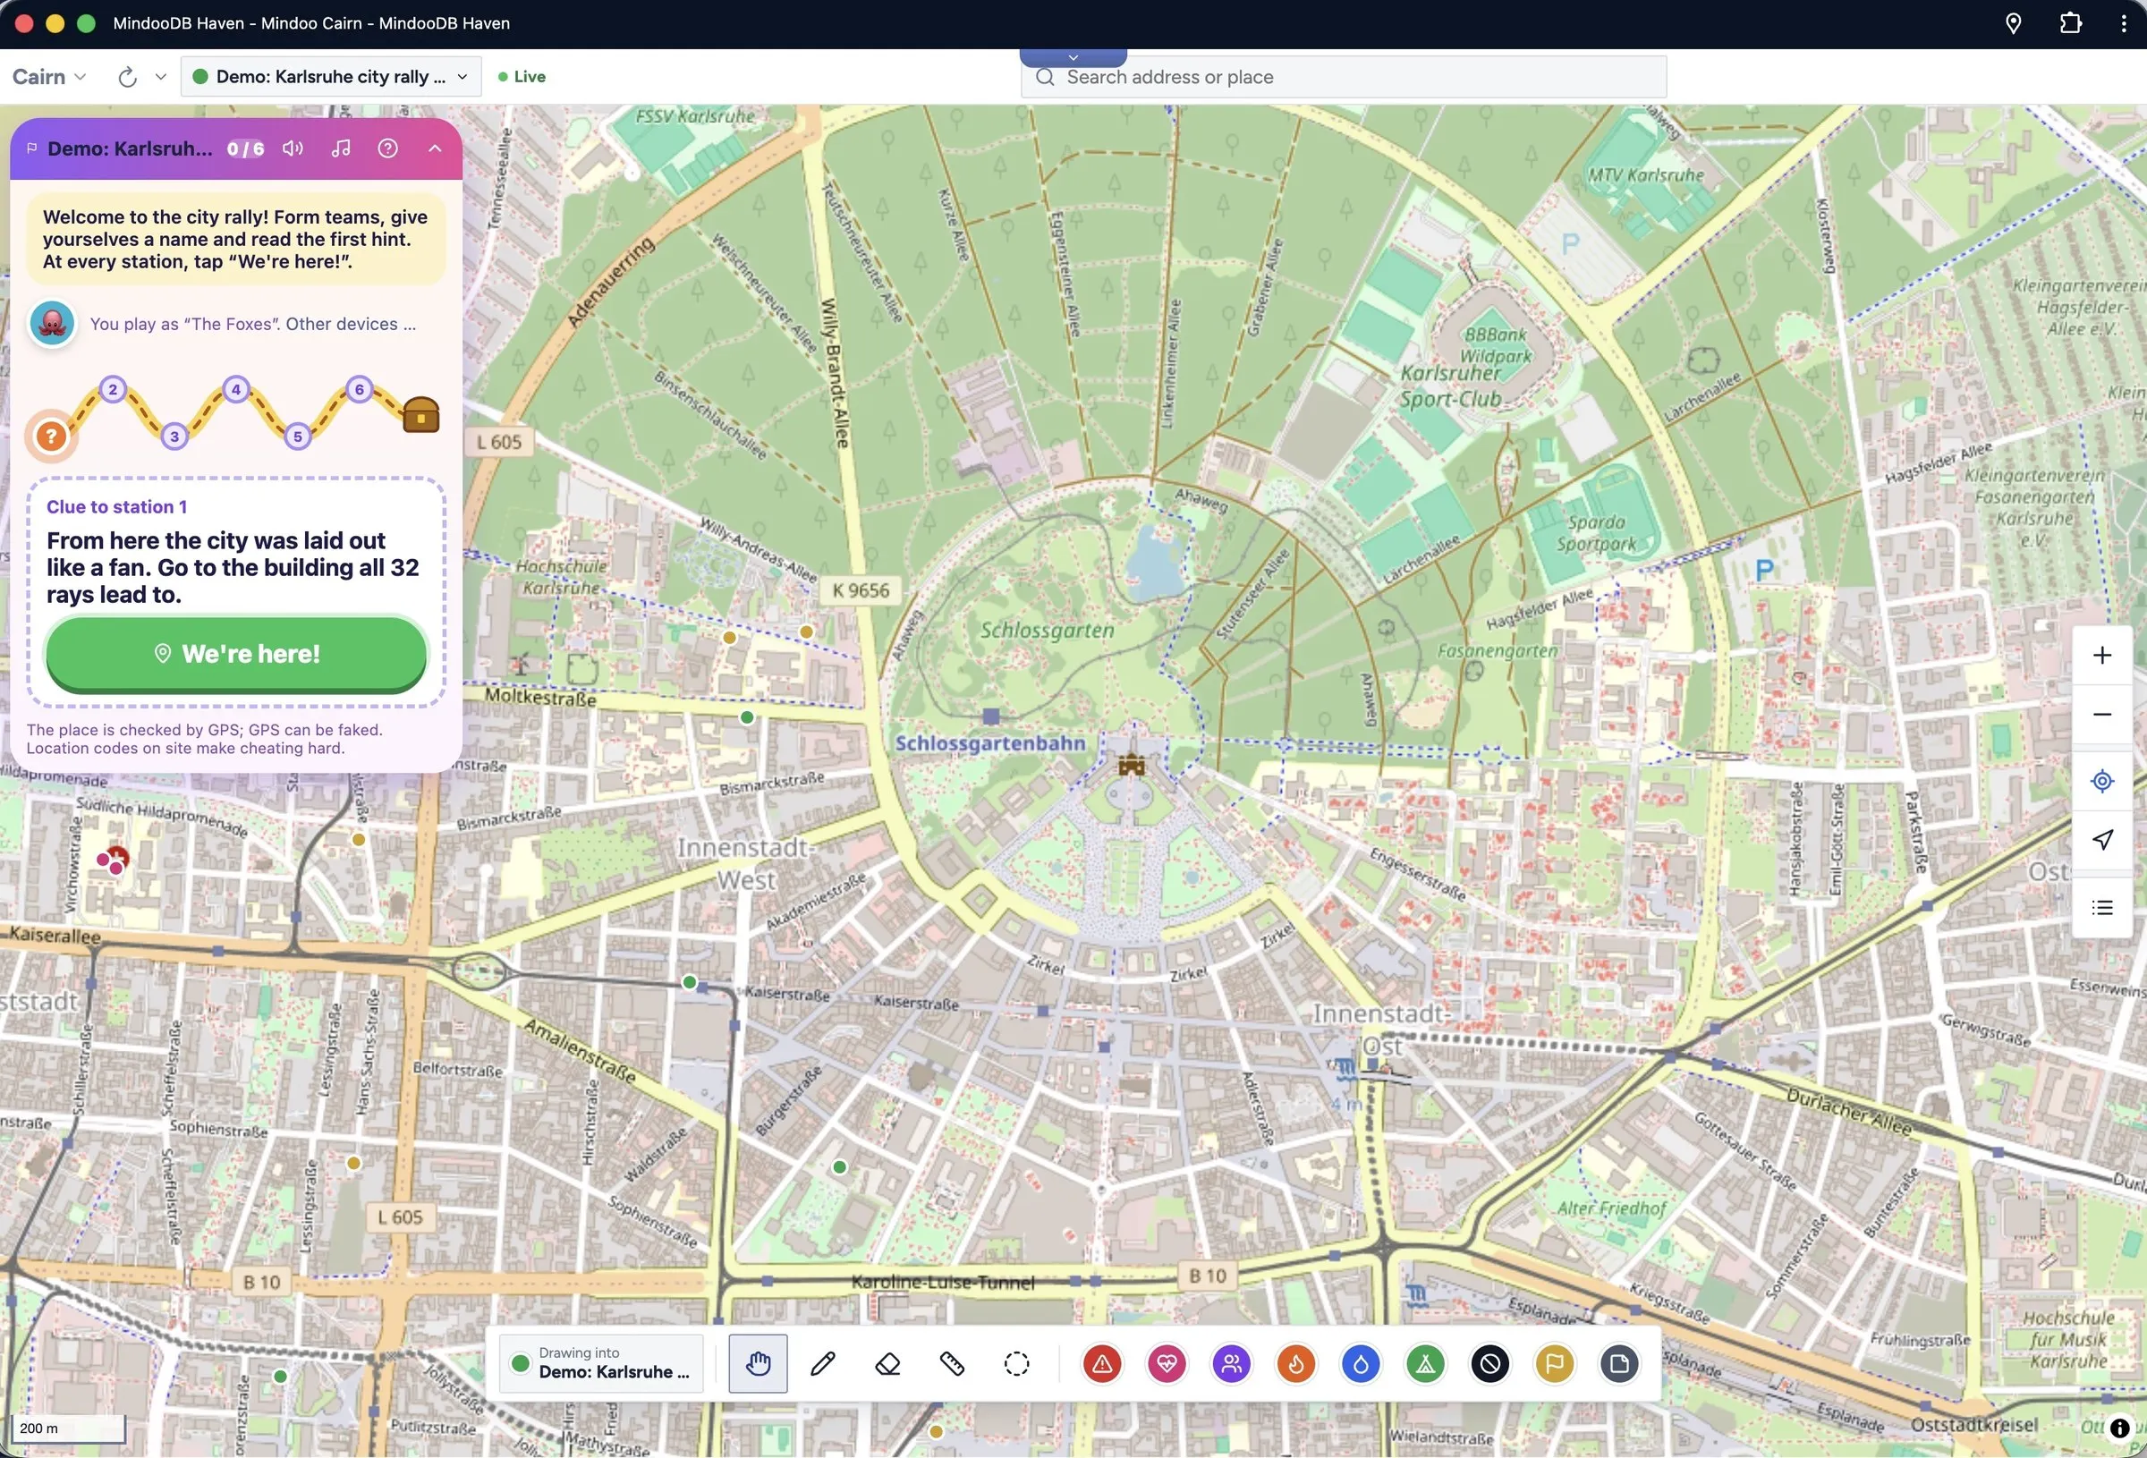
Task: Click the refresh reload icon
Action: [128, 77]
